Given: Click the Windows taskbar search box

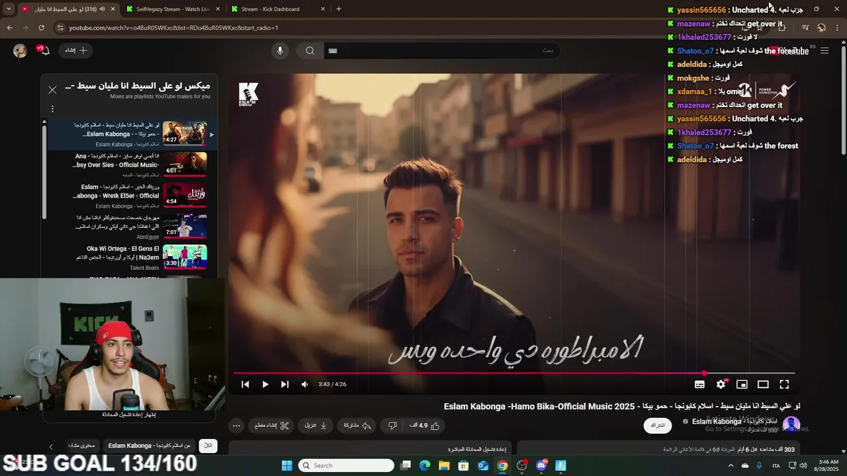Looking at the screenshot, I should tap(346, 465).
